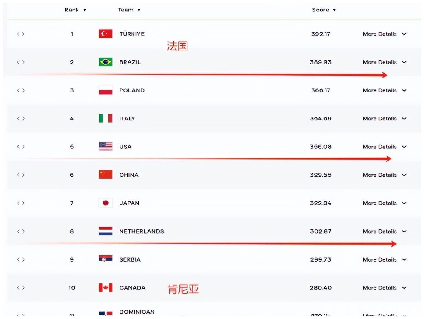
Task: Click Italy's score value 364.69
Action: pos(320,119)
